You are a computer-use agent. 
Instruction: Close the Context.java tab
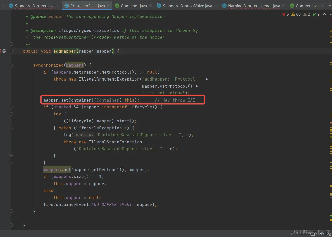pos(322,6)
